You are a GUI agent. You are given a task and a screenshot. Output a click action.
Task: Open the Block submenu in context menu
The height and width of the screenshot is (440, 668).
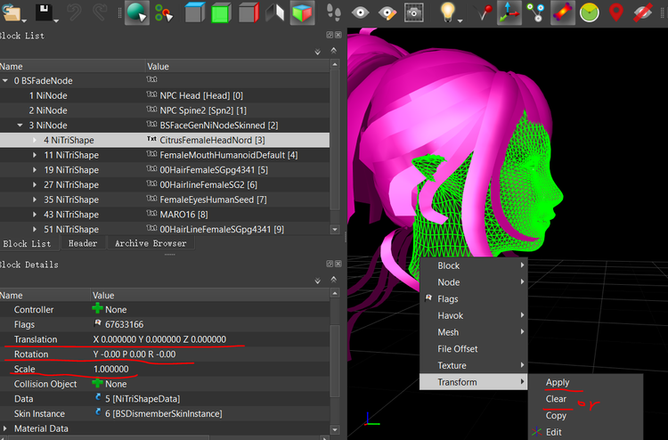coord(473,265)
